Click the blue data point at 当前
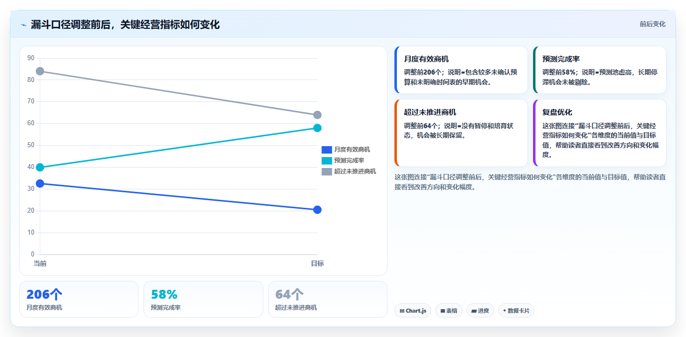Viewport: 686px width, 337px height. (x=40, y=183)
